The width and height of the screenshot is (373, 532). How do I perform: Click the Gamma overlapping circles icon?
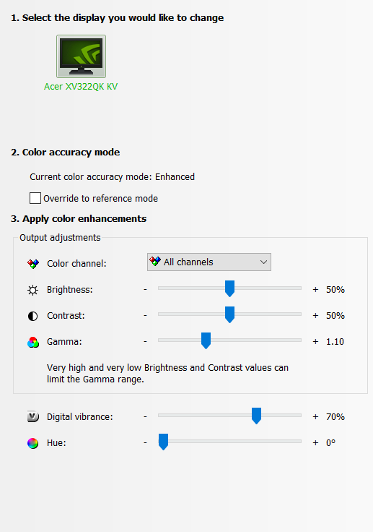click(x=33, y=342)
